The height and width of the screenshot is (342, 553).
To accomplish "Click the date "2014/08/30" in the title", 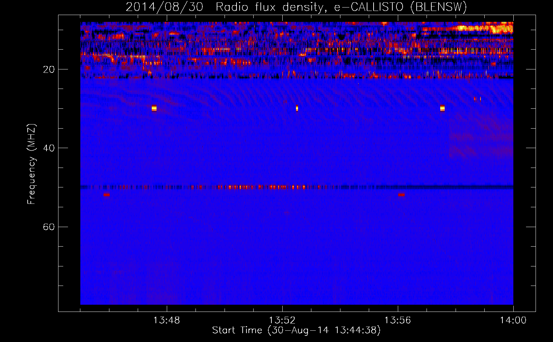I will point(164,7).
